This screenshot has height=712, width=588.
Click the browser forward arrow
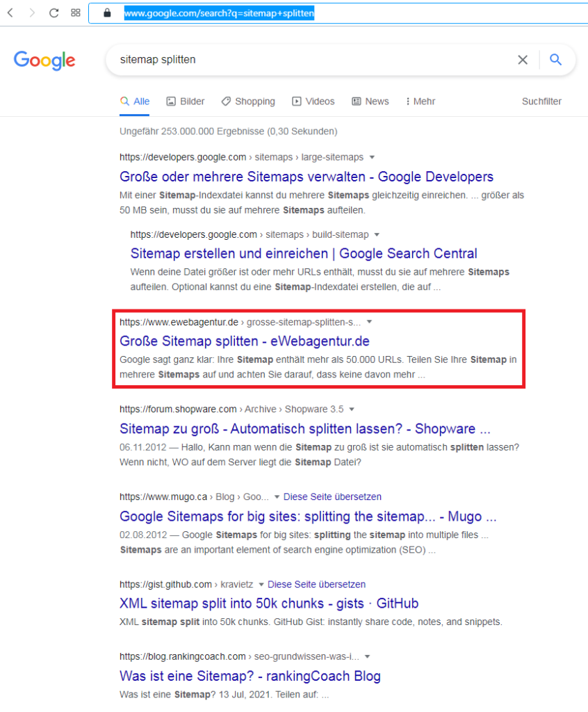(32, 13)
